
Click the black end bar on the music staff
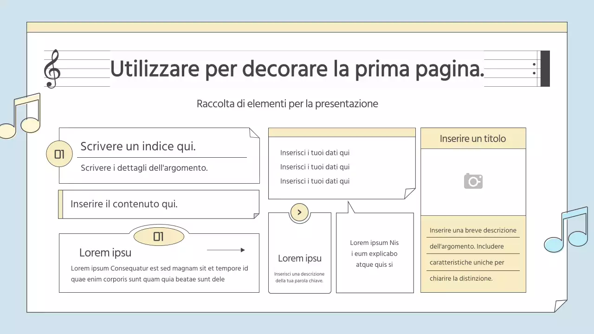(x=545, y=69)
